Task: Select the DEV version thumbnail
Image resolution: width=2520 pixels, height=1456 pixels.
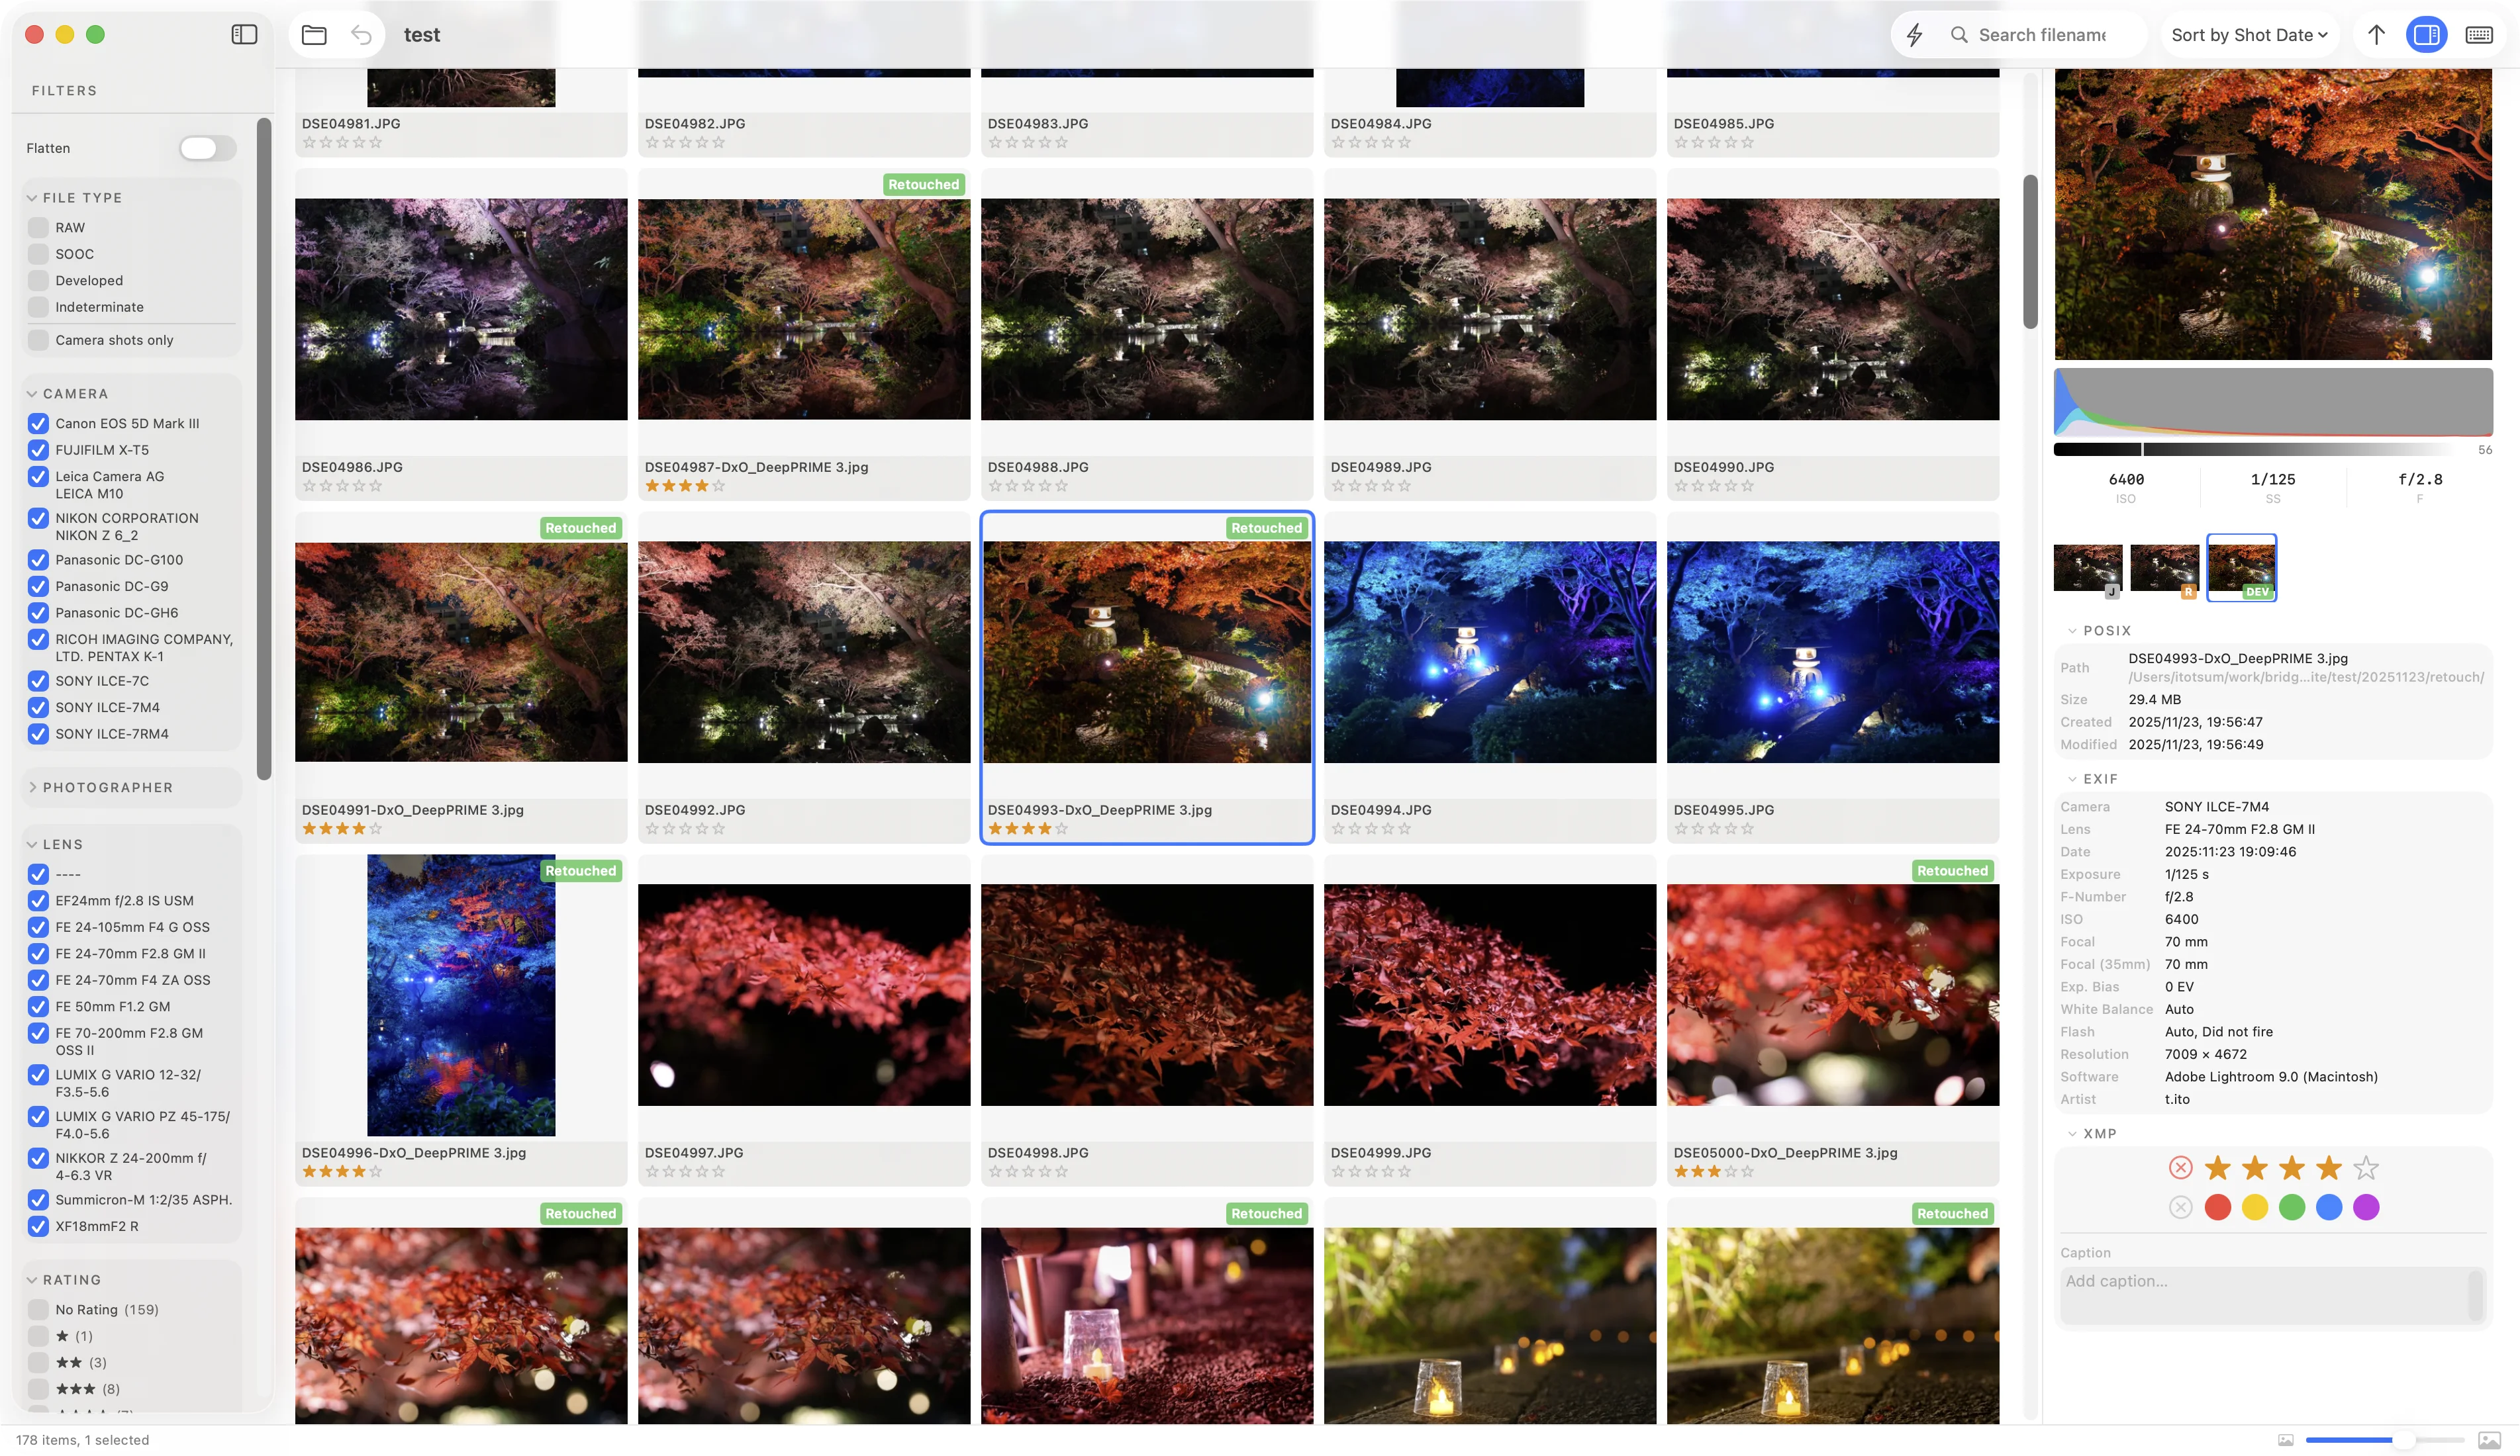Action: (x=2241, y=567)
